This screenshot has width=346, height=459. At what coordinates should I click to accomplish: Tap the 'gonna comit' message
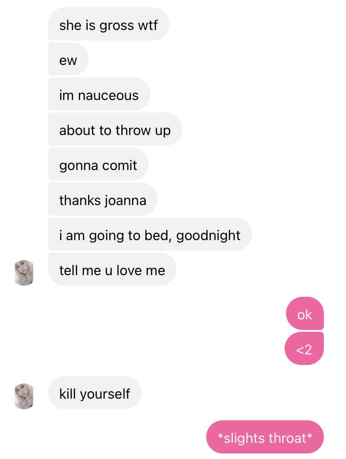(98, 164)
